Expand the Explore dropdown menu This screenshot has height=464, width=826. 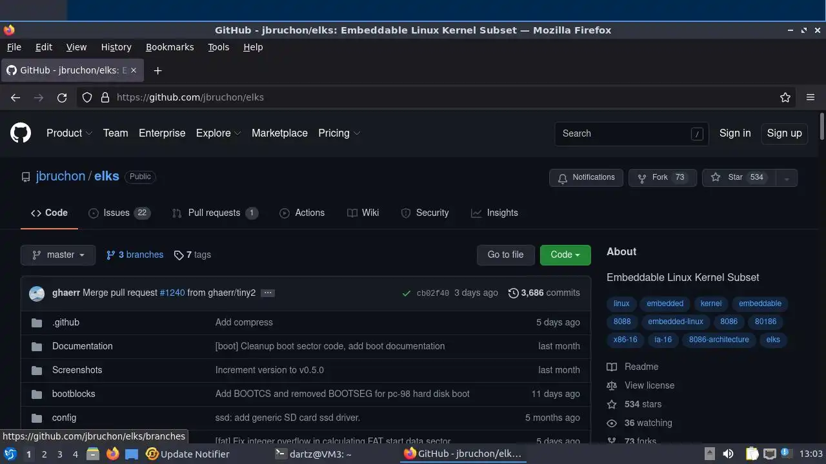[x=218, y=133]
